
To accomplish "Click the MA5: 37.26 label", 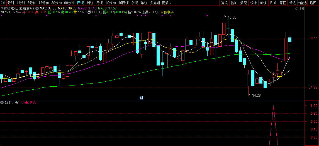I will [48, 9].
